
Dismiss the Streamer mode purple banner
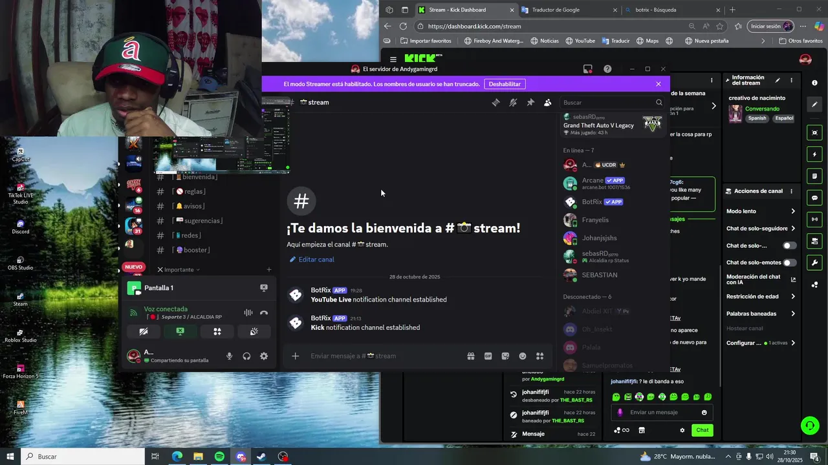(x=659, y=84)
